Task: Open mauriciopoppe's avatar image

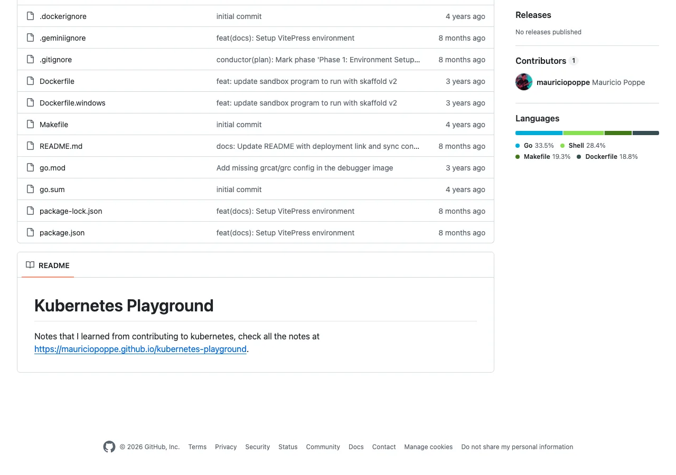Action: (524, 82)
